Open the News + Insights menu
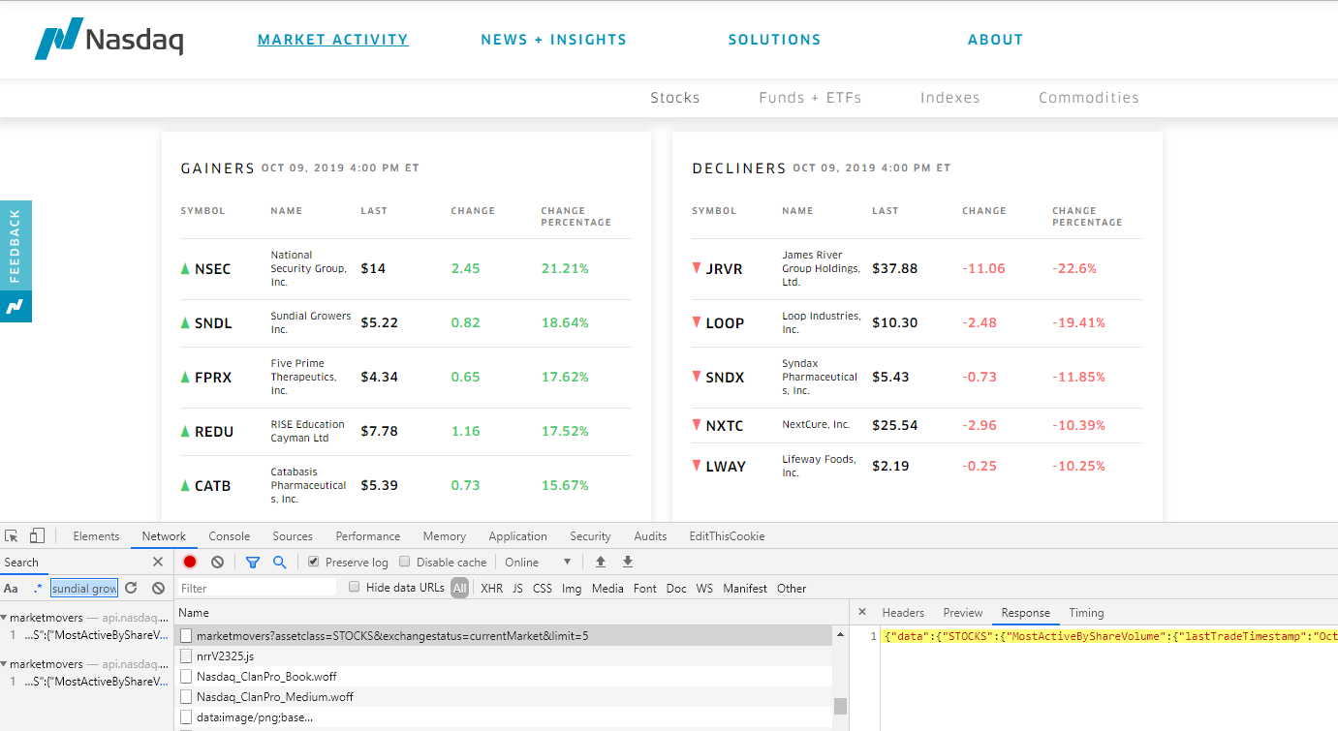The image size is (1338, 731). [x=554, y=40]
